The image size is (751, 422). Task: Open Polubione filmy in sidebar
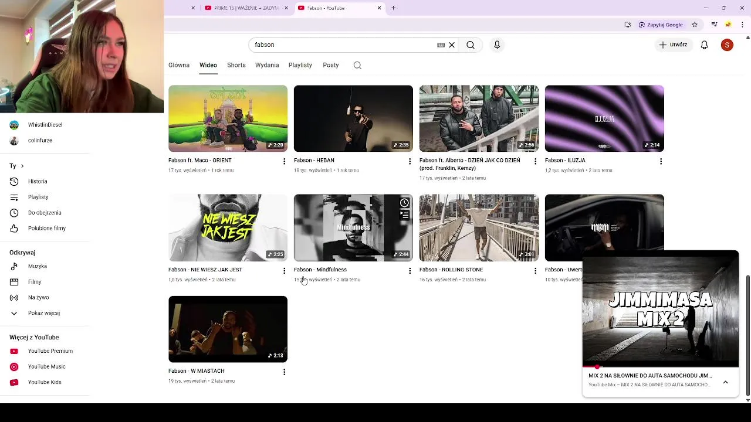(47, 228)
